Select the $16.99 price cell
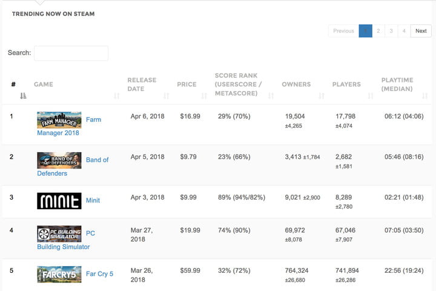 click(x=190, y=116)
